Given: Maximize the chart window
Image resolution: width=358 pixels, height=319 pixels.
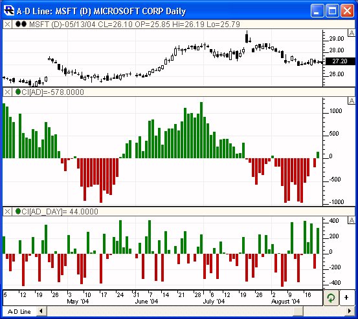Looking at the screenshot, I should coord(332,10).
